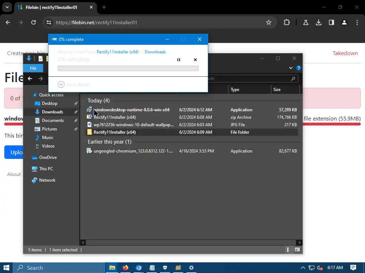Screen dimensions: 365x273
Task: Open Chrome Downloads icon
Action: point(318,22)
